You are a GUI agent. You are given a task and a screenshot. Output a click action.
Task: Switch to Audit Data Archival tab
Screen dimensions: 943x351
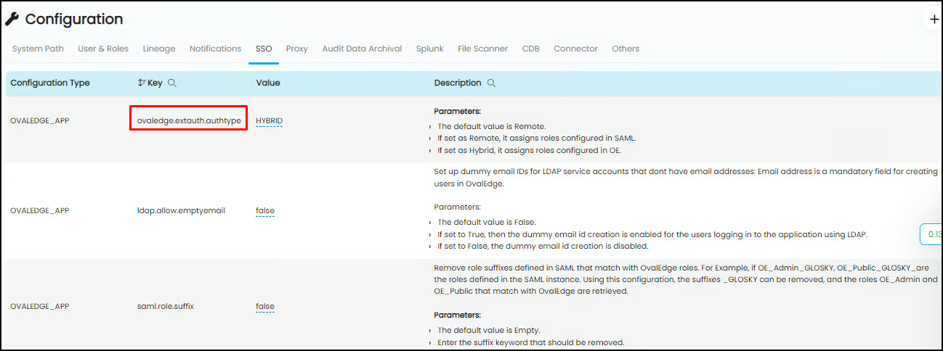coord(362,49)
